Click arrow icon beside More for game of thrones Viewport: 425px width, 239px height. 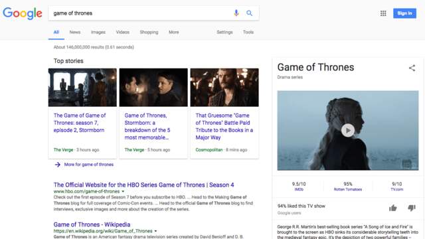coord(58,165)
